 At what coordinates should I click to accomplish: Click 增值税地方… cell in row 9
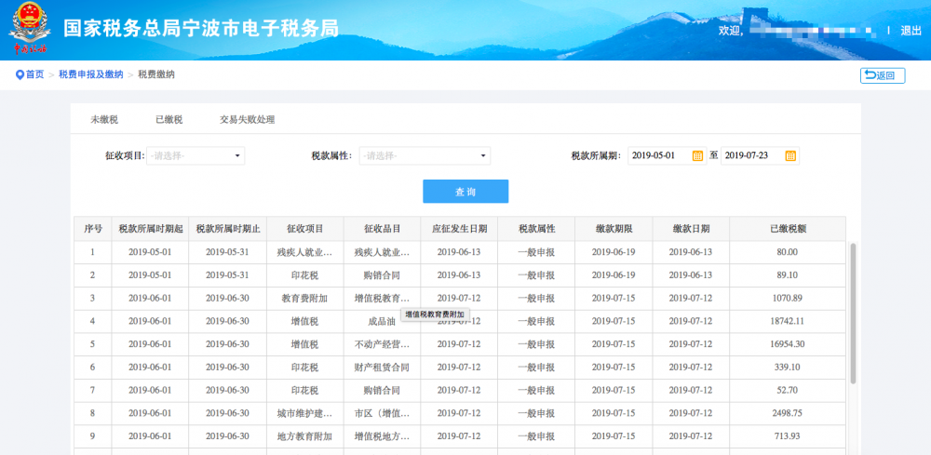[x=382, y=436]
